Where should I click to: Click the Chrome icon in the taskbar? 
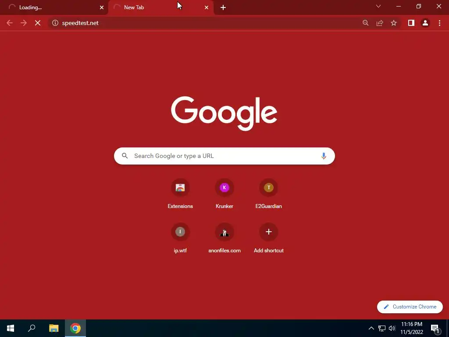tap(75, 328)
